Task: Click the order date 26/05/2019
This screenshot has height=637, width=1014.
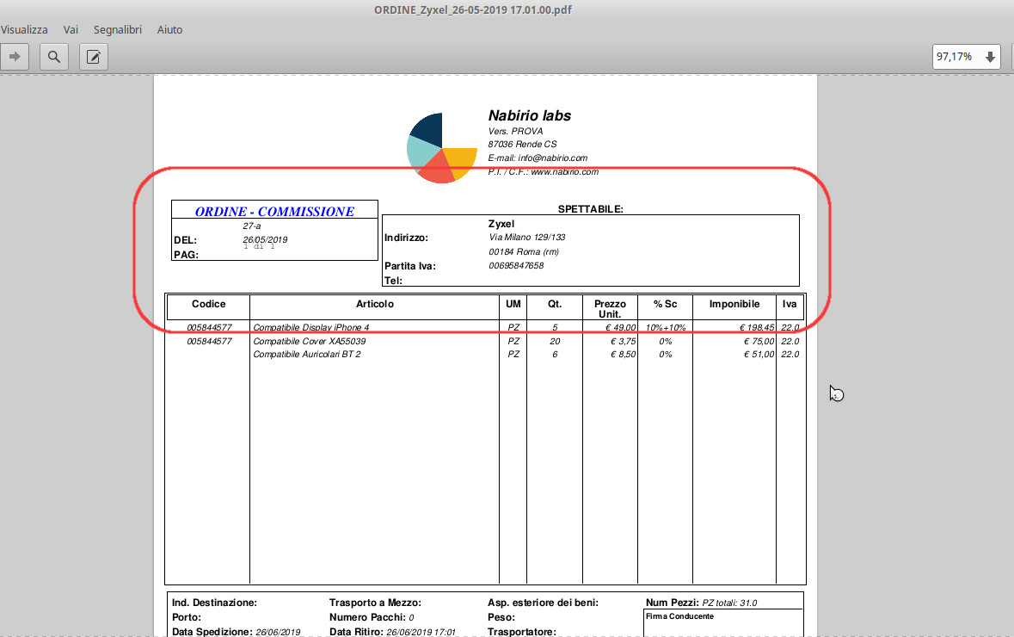Action: [x=265, y=239]
